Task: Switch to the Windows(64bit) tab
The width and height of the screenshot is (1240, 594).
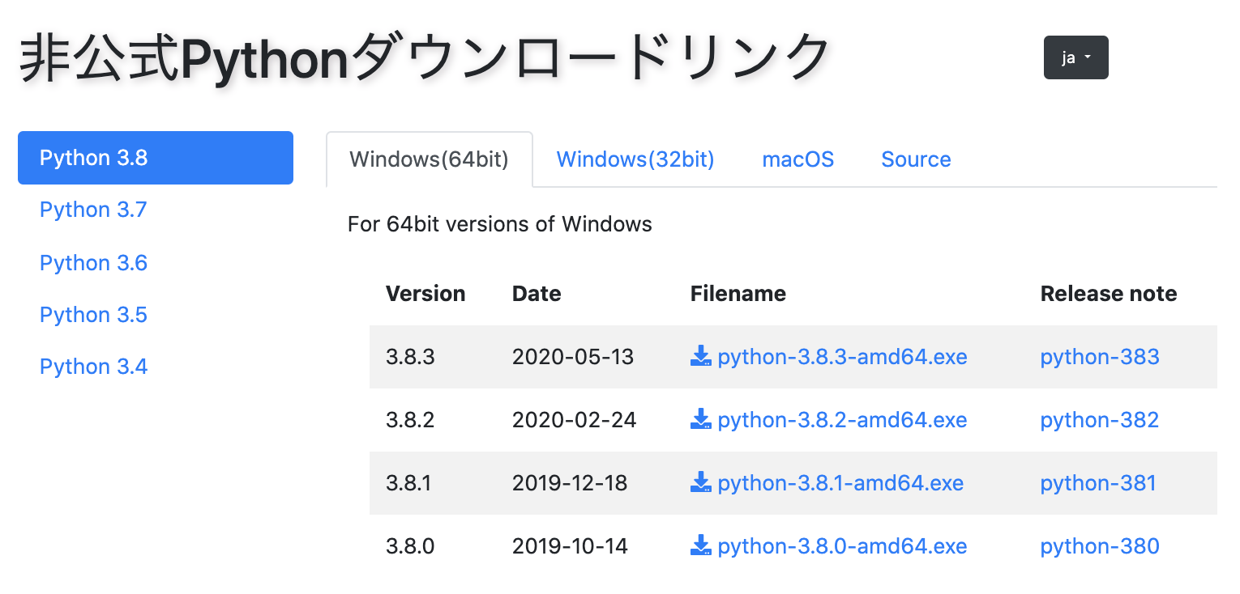Action: click(x=429, y=159)
